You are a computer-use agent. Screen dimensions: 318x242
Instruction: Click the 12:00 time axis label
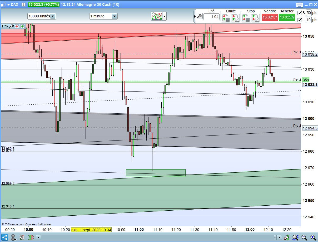[x=250, y=230]
